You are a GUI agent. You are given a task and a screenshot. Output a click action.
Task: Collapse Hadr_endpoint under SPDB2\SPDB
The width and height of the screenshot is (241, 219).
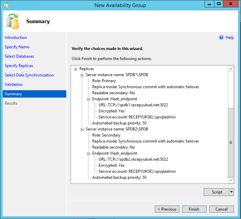click(x=88, y=154)
